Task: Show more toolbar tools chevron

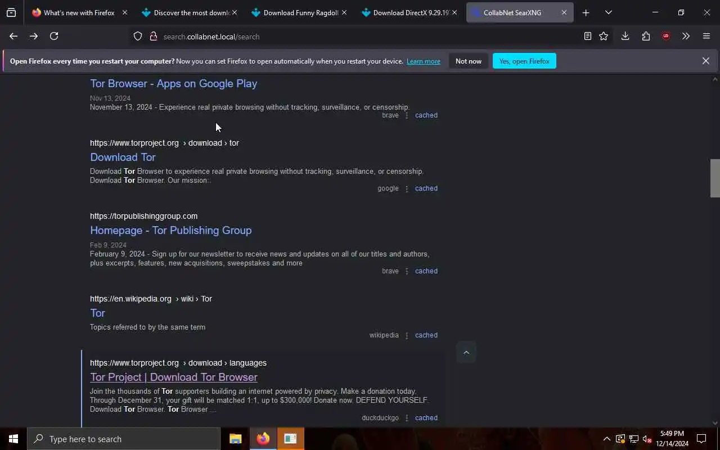Action: (686, 36)
